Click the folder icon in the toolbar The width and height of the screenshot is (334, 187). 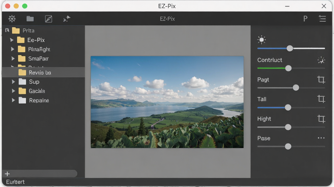[x=30, y=19]
